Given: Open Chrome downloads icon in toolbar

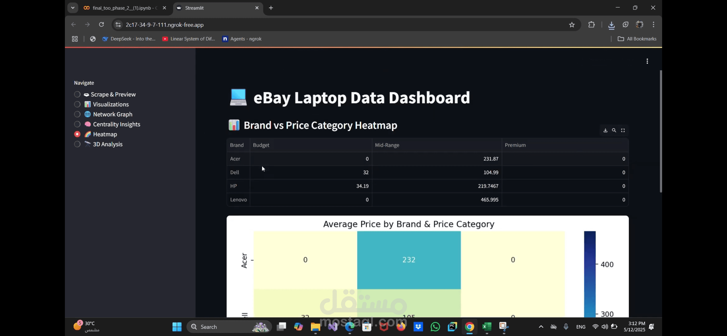Looking at the screenshot, I should coord(611,25).
